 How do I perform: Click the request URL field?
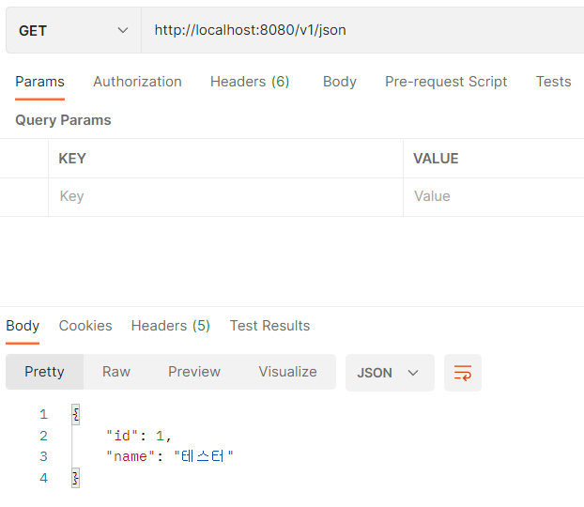[x=362, y=30]
